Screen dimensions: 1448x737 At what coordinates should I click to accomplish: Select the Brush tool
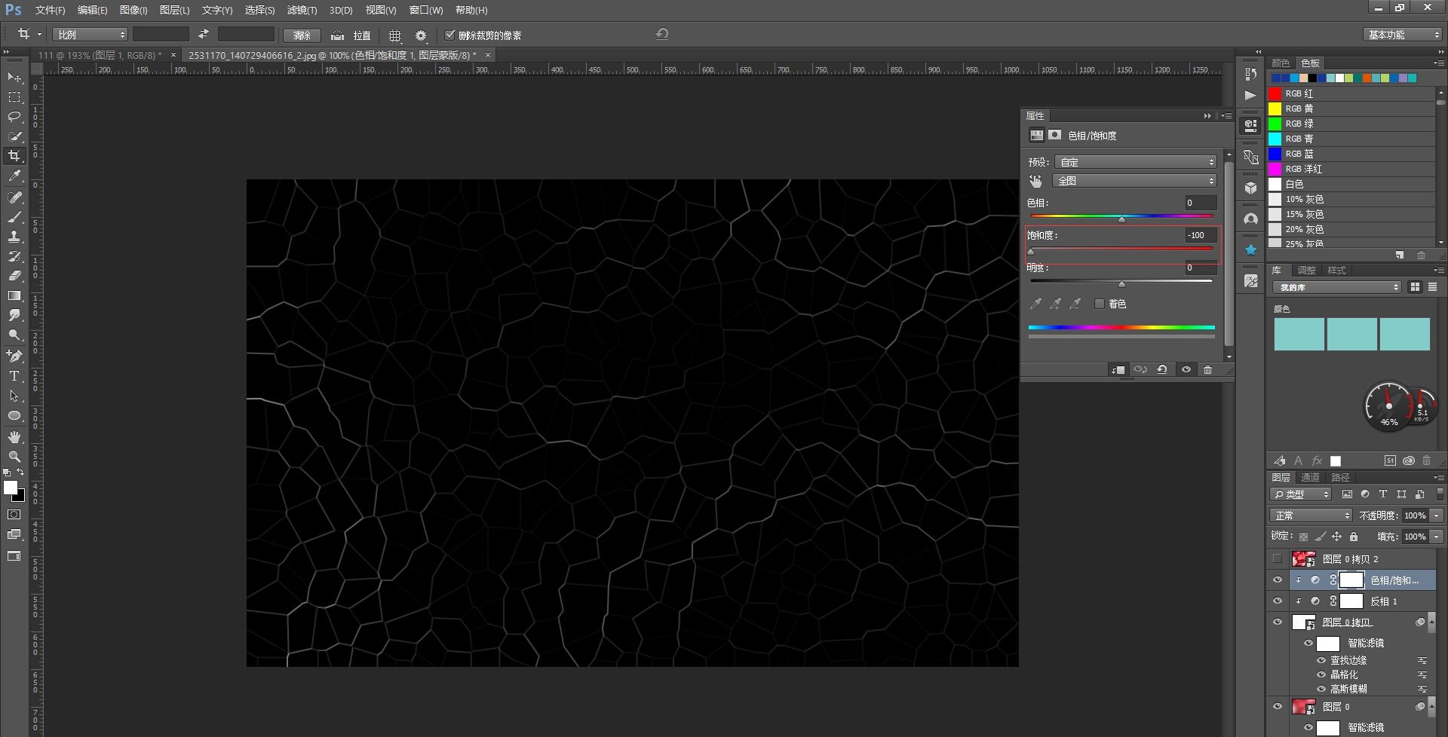14,217
